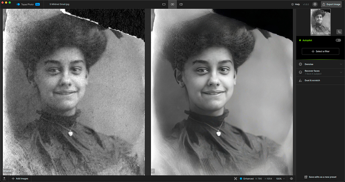The image size is (345, 182).
Task: Click the upload icon in bottom bar
Action: point(4,179)
